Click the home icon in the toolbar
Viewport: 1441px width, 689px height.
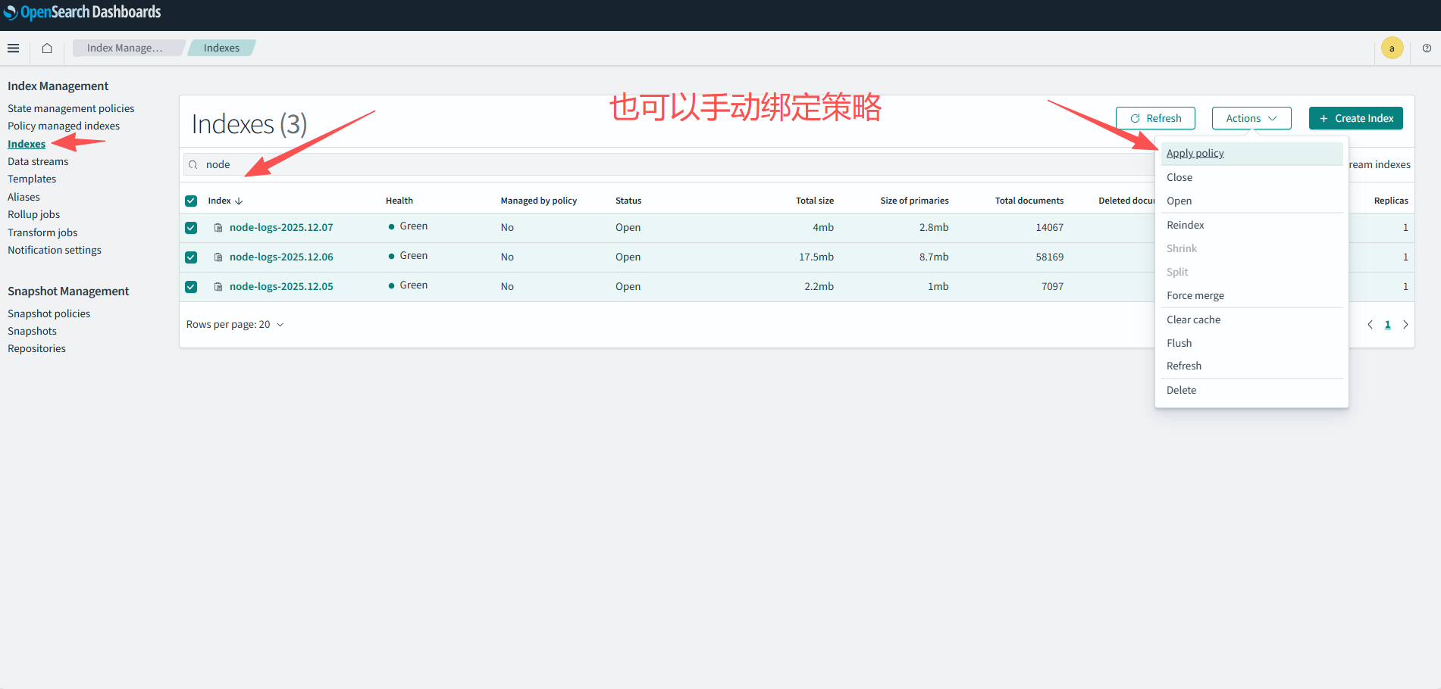click(x=46, y=48)
